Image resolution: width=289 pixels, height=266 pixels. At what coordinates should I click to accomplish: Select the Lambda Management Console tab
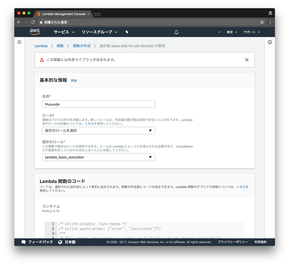(64, 14)
